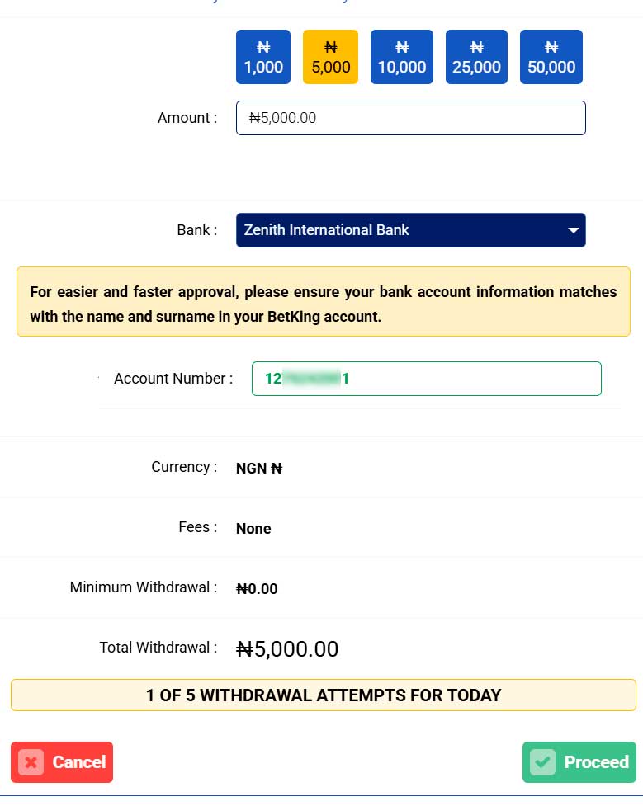
Task: Click the Fees value "None"
Action: (x=253, y=529)
